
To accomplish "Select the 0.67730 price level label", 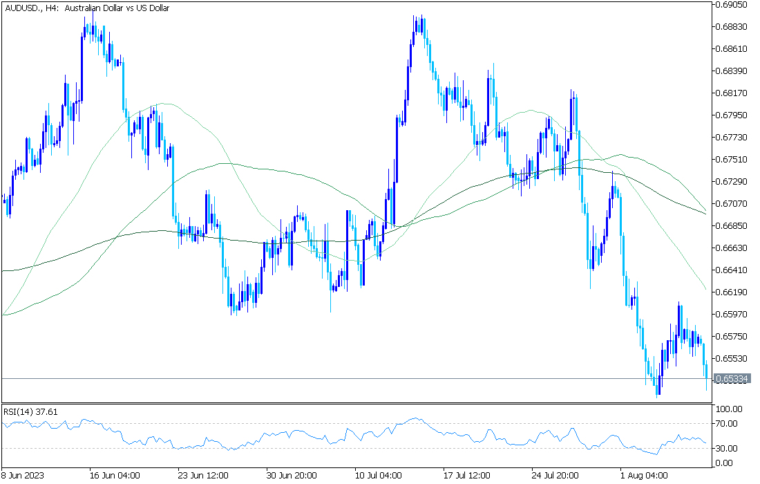I will 732,138.
